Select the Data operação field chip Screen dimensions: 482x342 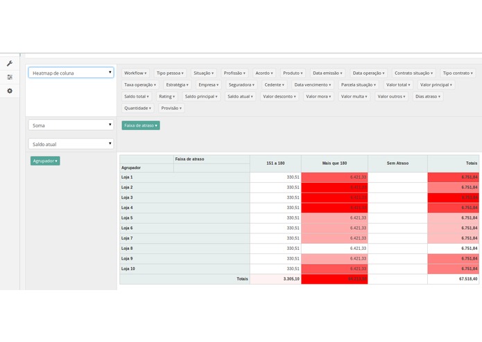pyautogui.click(x=368, y=73)
